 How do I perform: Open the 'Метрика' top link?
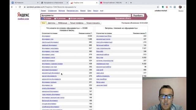click(x=62, y=11)
